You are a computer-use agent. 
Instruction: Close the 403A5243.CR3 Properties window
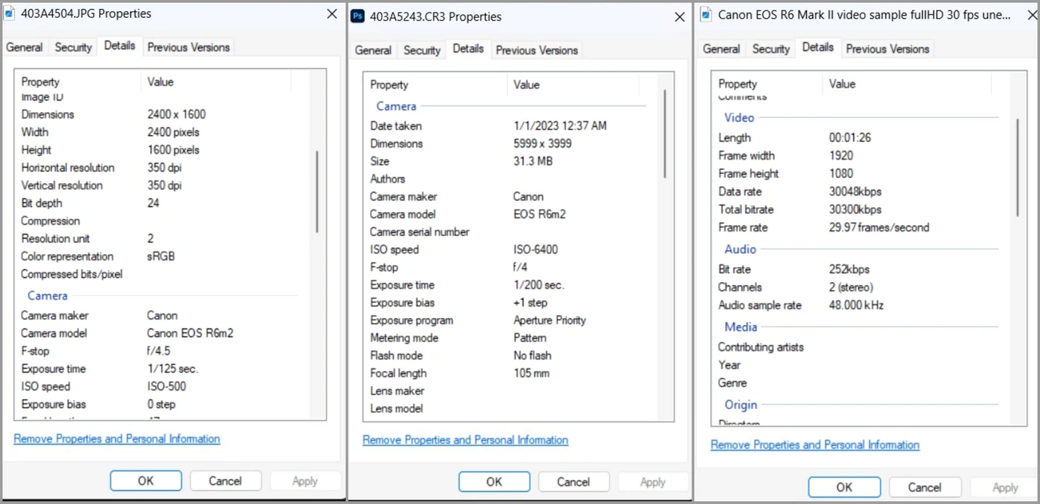coord(679,16)
